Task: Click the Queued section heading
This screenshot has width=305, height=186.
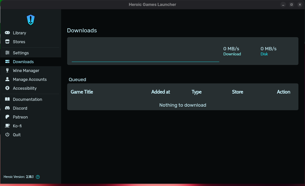Action: click(78, 79)
